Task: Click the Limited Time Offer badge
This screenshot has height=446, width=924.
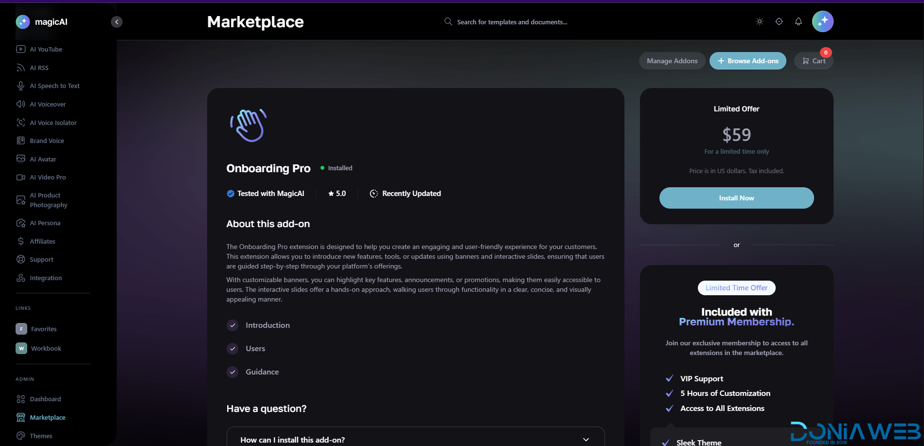Action: point(736,288)
